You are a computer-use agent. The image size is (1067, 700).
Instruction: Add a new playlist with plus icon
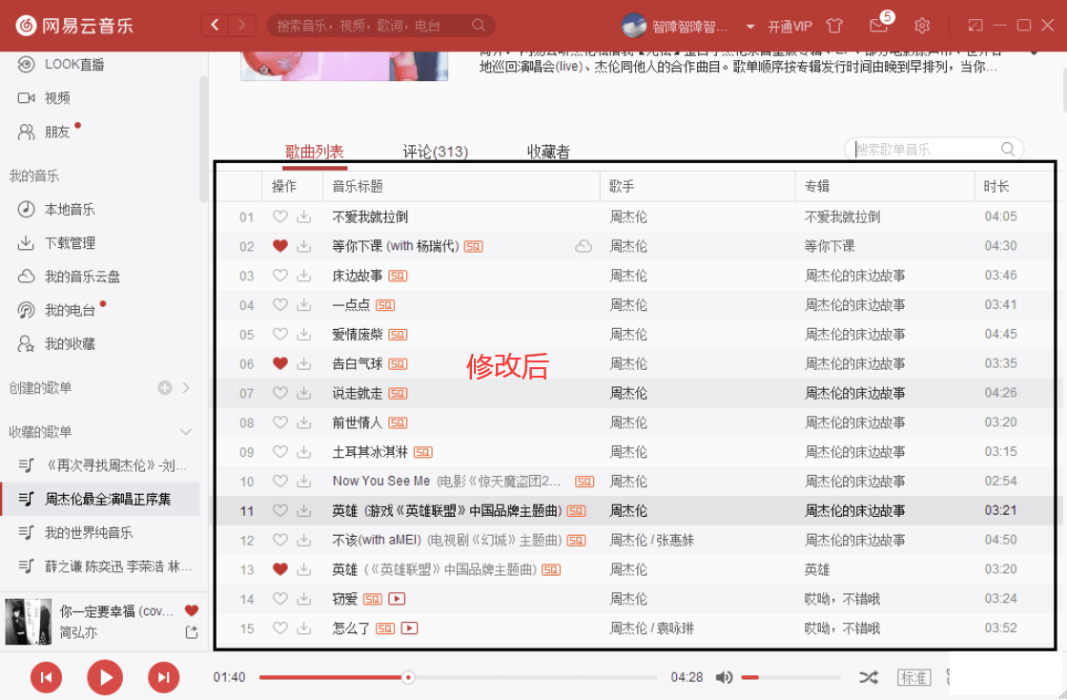click(x=165, y=388)
